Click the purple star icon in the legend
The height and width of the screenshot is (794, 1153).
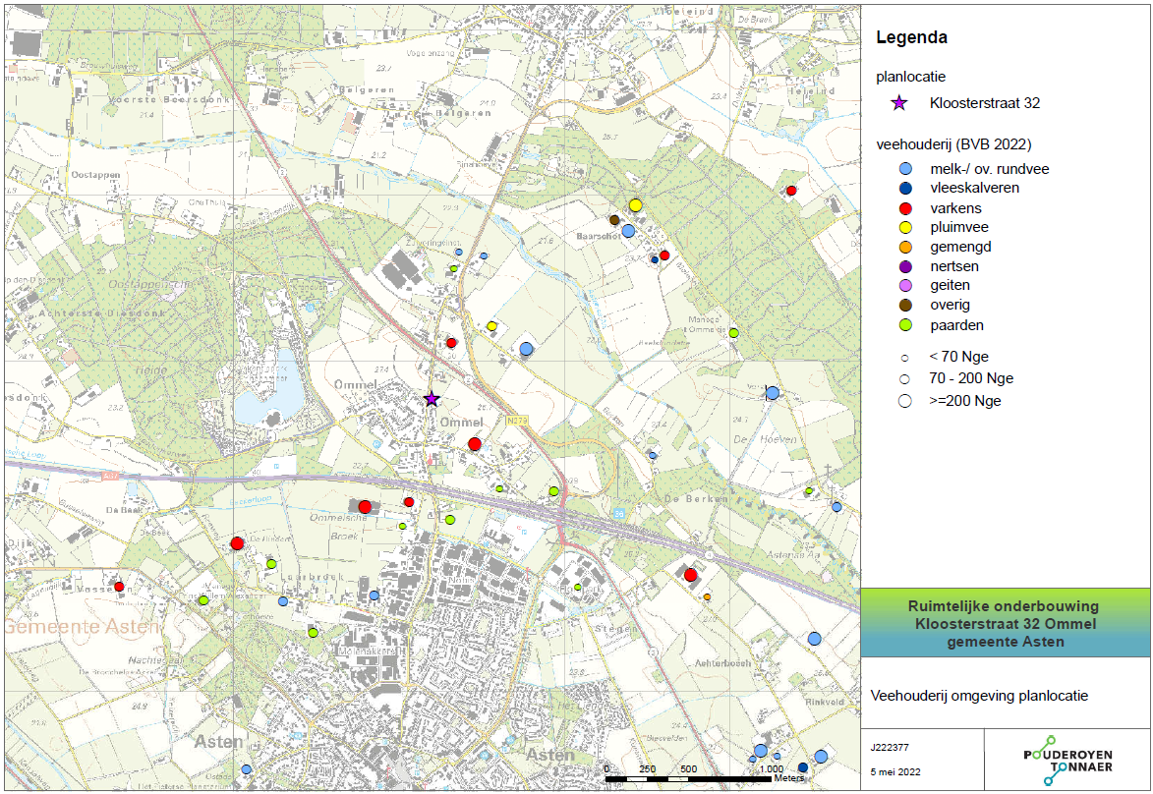[898, 103]
